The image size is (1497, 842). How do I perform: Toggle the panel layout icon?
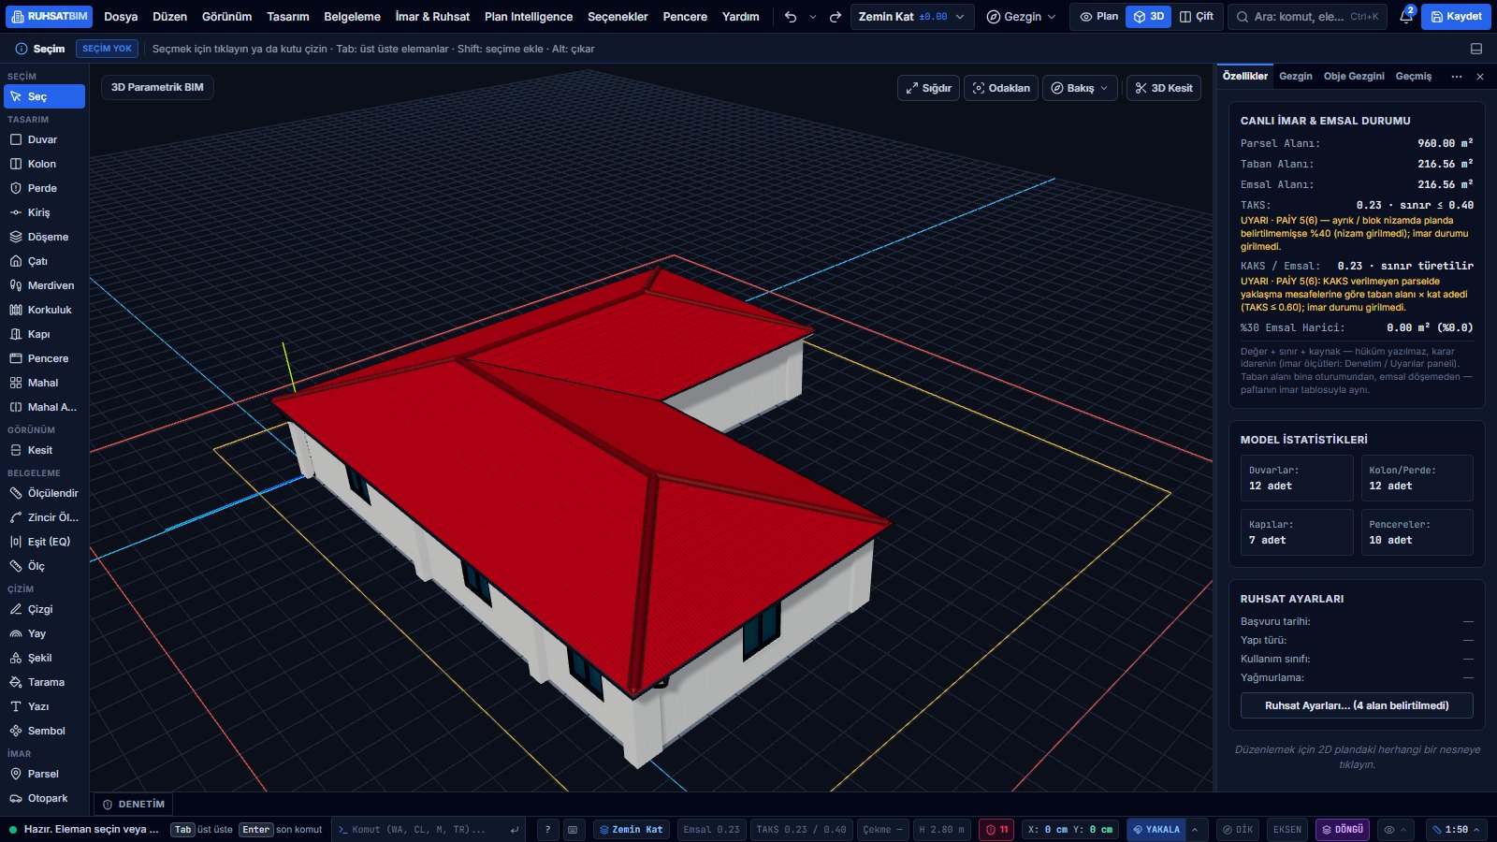1476,49
